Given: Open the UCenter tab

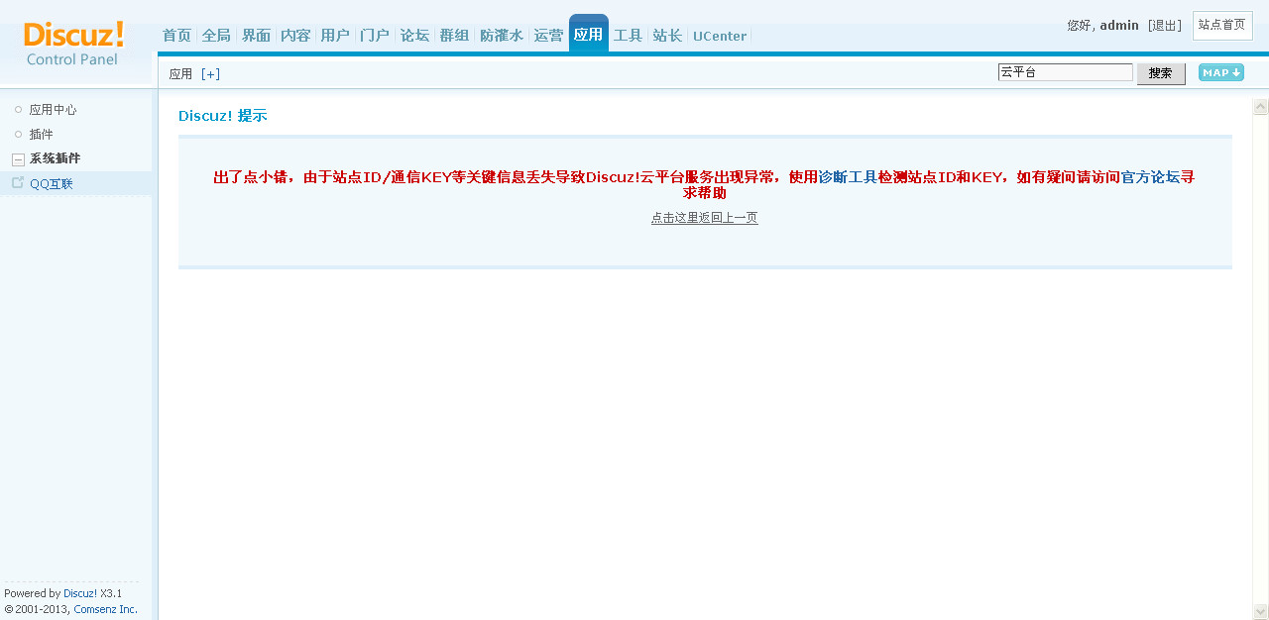Looking at the screenshot, I should pyautogui.click(x=720, y=36).
